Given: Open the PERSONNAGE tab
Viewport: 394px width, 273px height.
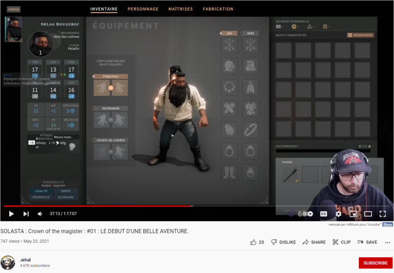Looking at the screenshot, I should click(x=143, y=9).
